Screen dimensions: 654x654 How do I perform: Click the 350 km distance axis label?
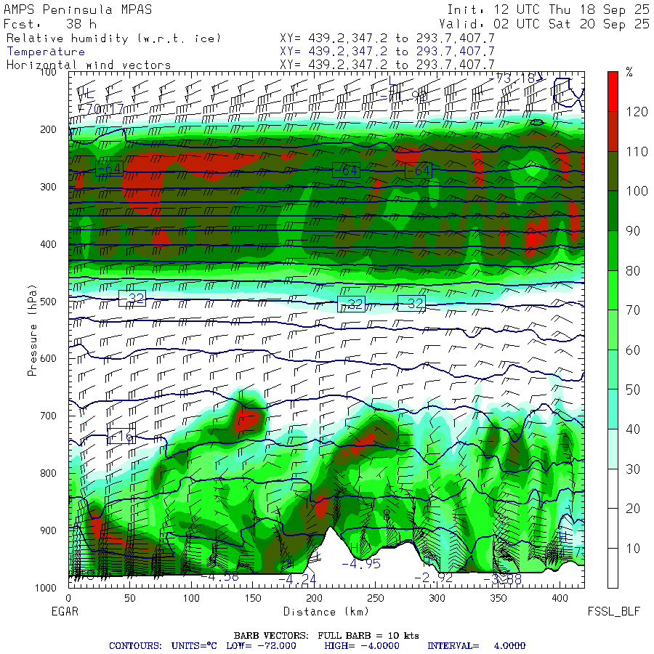point(498,598)
